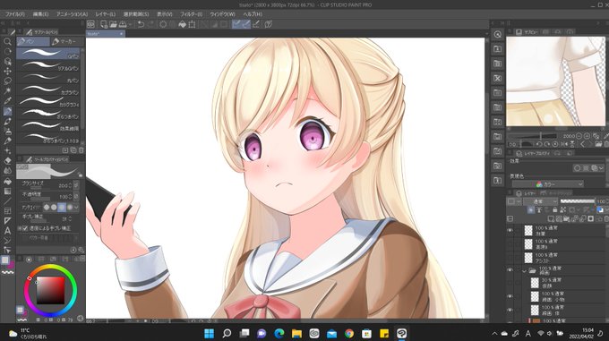Image resolution: width=609 pixels, height=341 pixels.
Task: Click the Redo arrow in command bar
Action: click(x=150, y=24)
